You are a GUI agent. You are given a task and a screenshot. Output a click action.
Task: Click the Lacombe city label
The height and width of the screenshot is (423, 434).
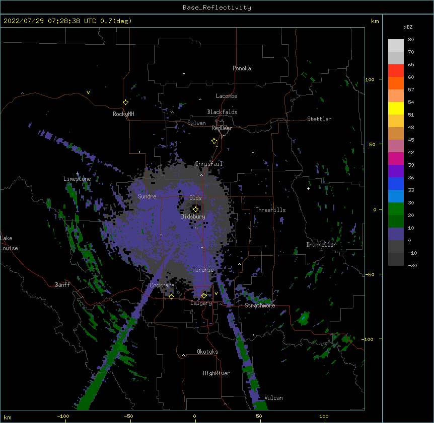(x=227, y=96)
